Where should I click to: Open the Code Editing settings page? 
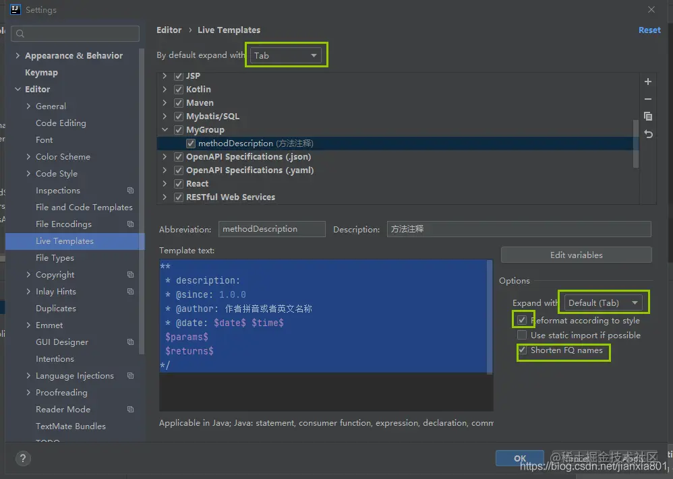tap(61, 123)
